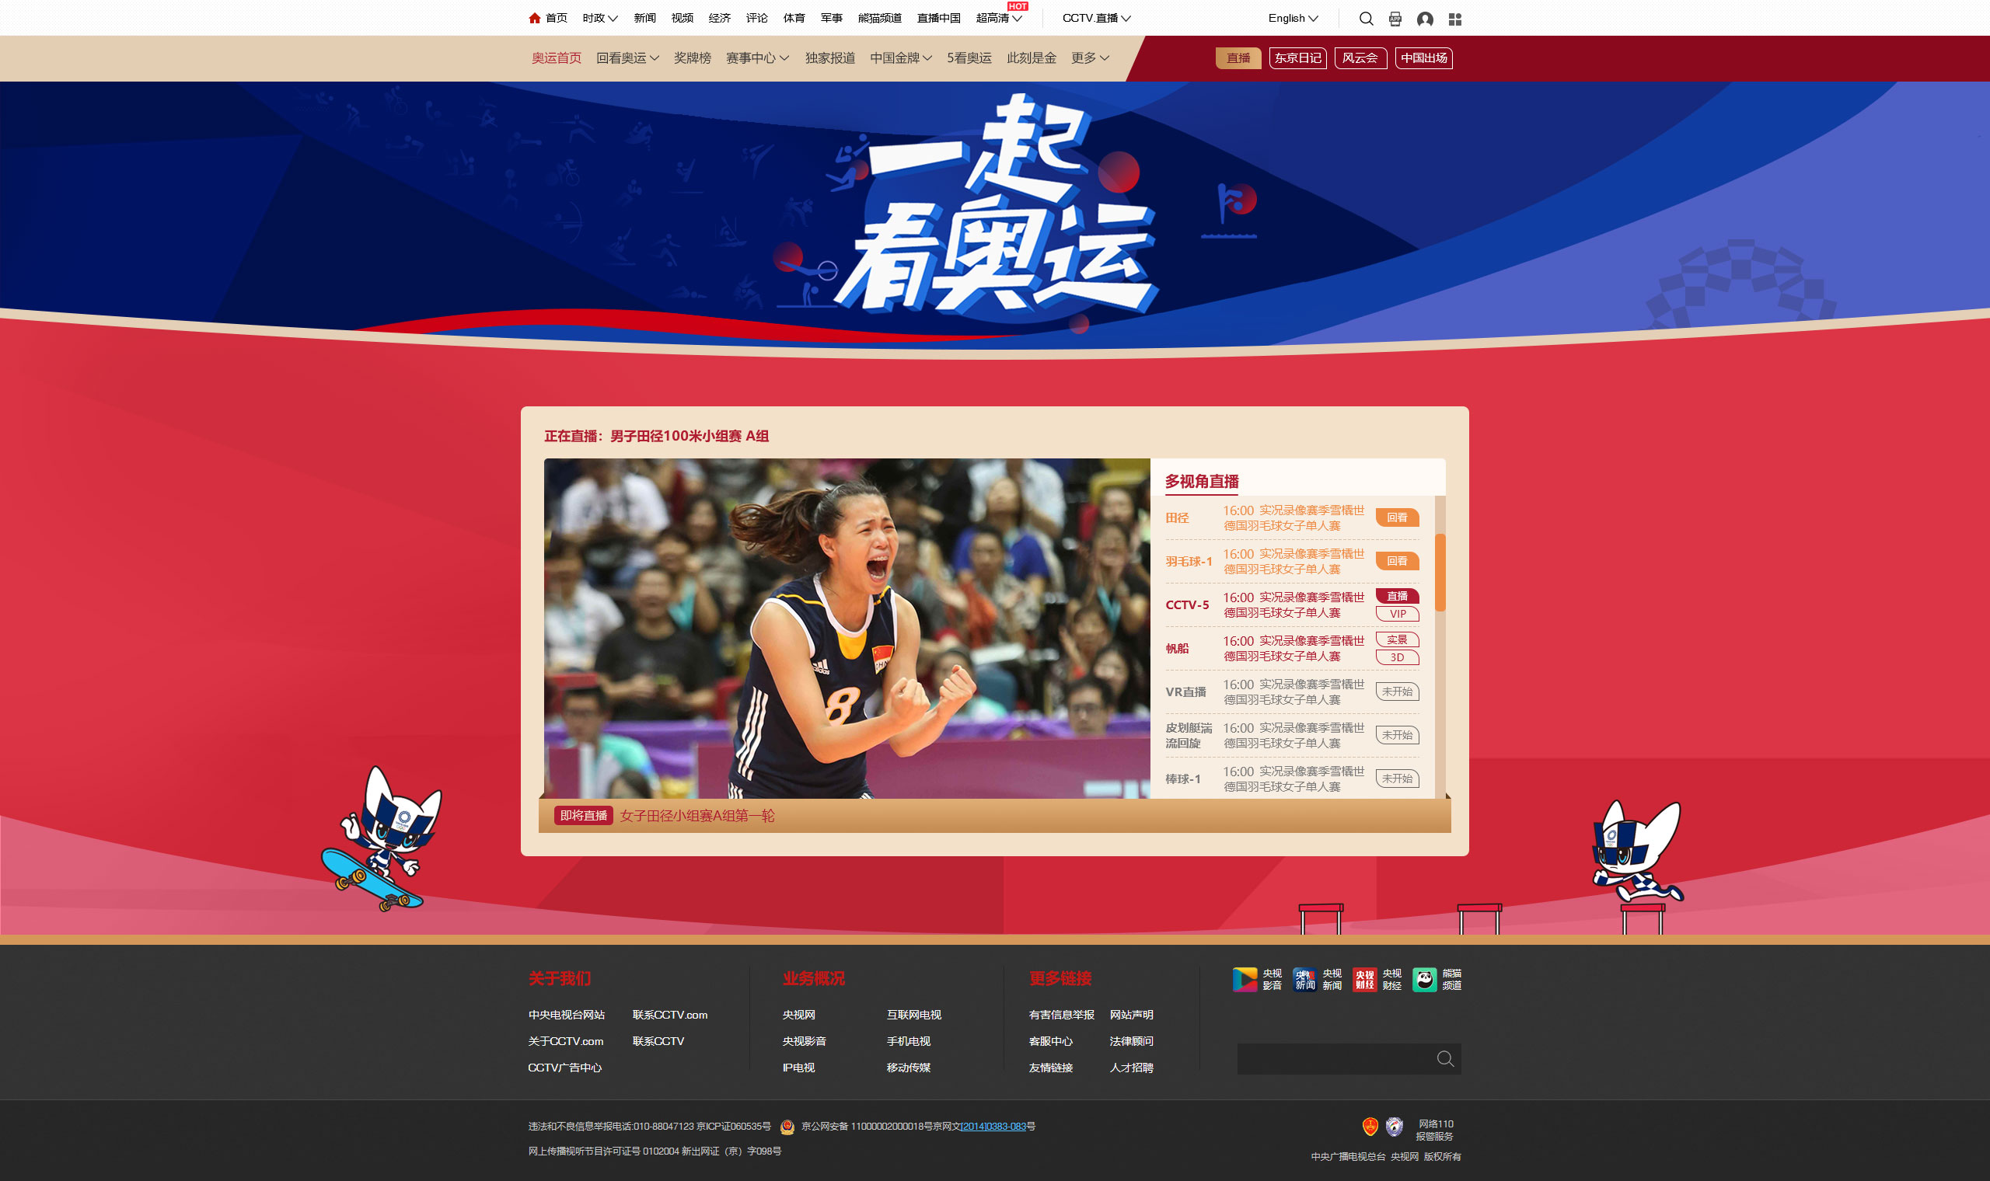Screen dimensions: 1990x1181
Task: Click 未开始 button in 皮划艇激流回旋 row
Action: 1397,735
